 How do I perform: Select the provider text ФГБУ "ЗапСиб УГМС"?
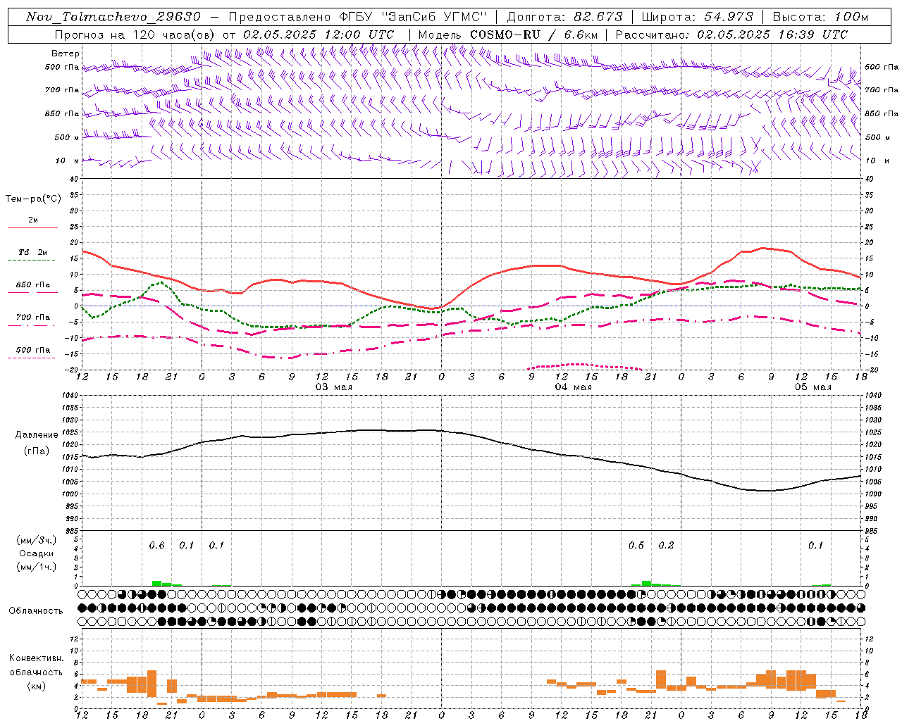click(414, 17)
